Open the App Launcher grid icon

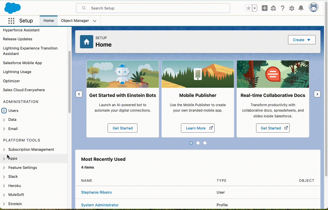(11, 21)
